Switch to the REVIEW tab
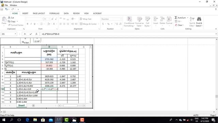The width and height of the screenshot is (218, 123). [76, 13]
